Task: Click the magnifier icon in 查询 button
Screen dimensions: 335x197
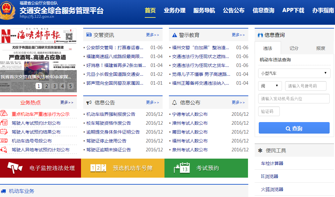Action: (288, 128)
